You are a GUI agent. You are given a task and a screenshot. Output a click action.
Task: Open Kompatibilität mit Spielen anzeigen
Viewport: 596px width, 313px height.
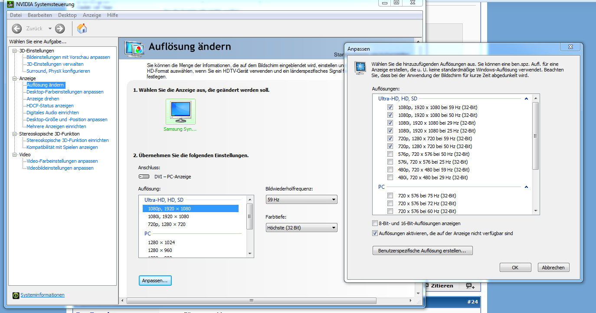[x=62, y=147]
